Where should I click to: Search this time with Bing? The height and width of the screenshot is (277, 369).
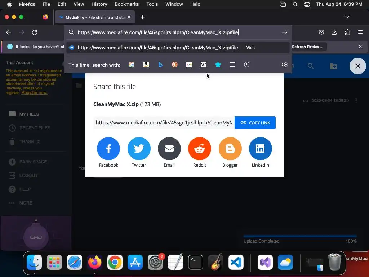[160, 65]
